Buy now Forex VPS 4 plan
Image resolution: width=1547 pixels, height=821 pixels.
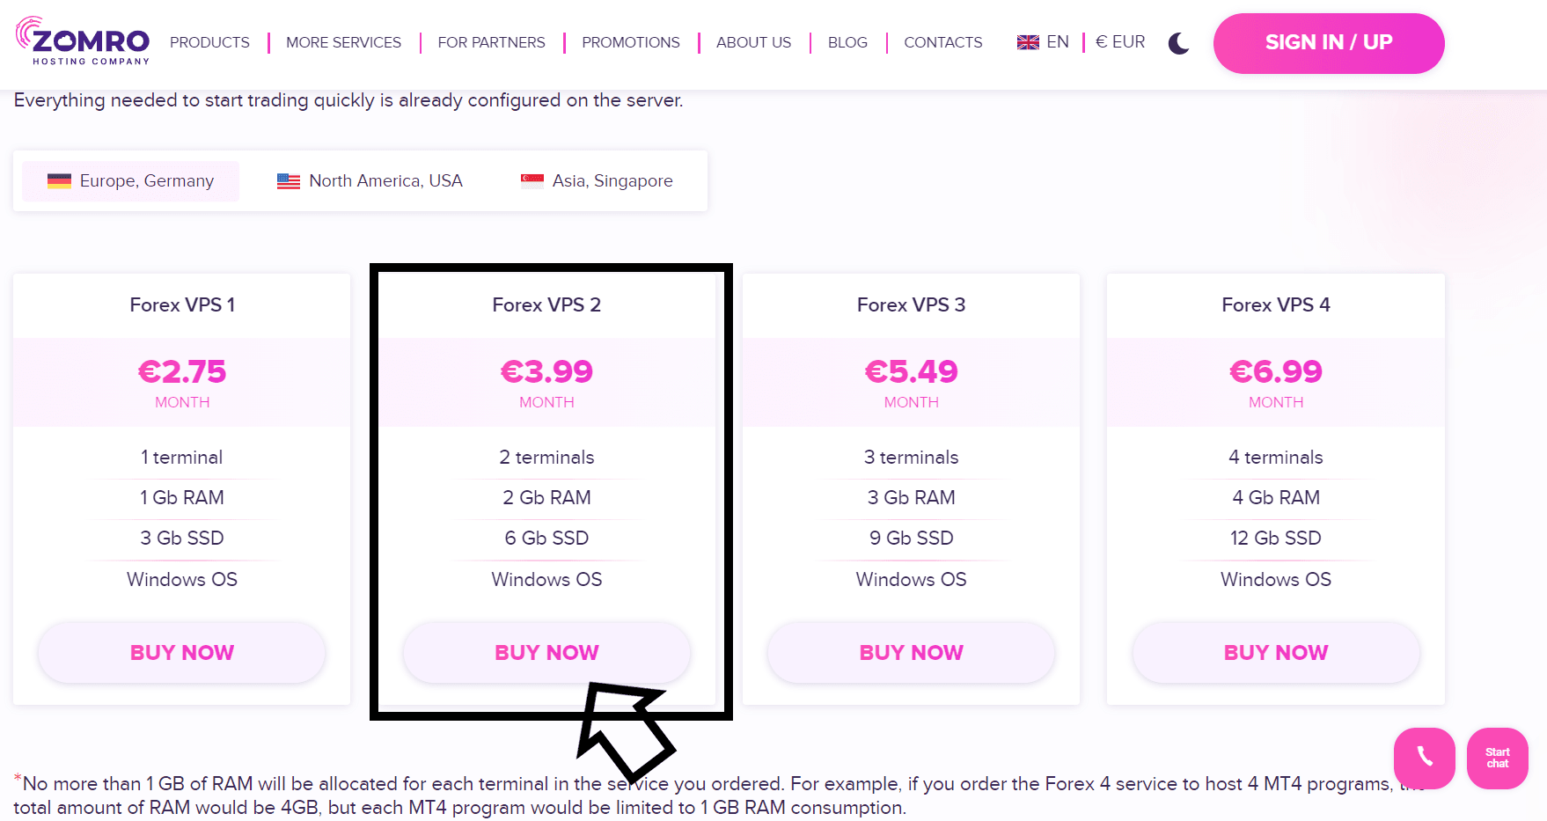[x=1275, y=652]
